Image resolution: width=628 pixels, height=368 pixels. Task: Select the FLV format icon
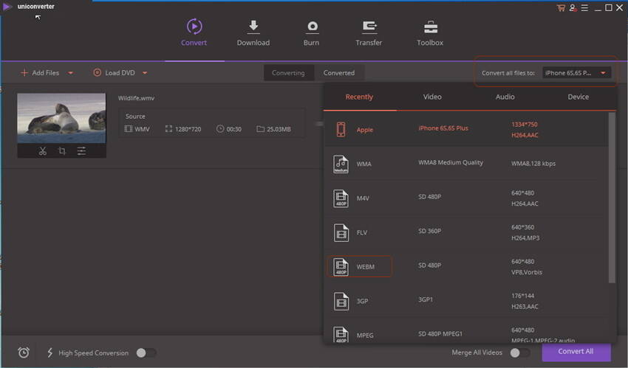(x=341, y=233)
